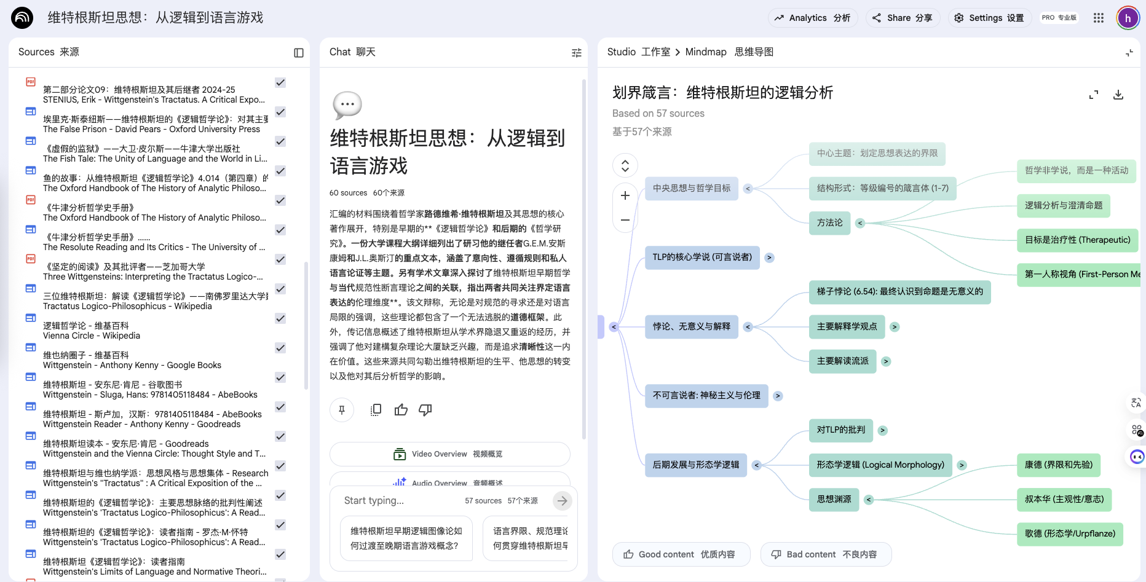
Task: Toggle checkbox for Vienna Circle Wikipedia source
Action: pos(280,318)
